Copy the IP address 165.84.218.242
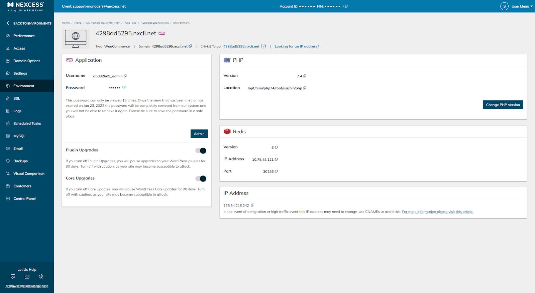 click(x=252, y=205)
